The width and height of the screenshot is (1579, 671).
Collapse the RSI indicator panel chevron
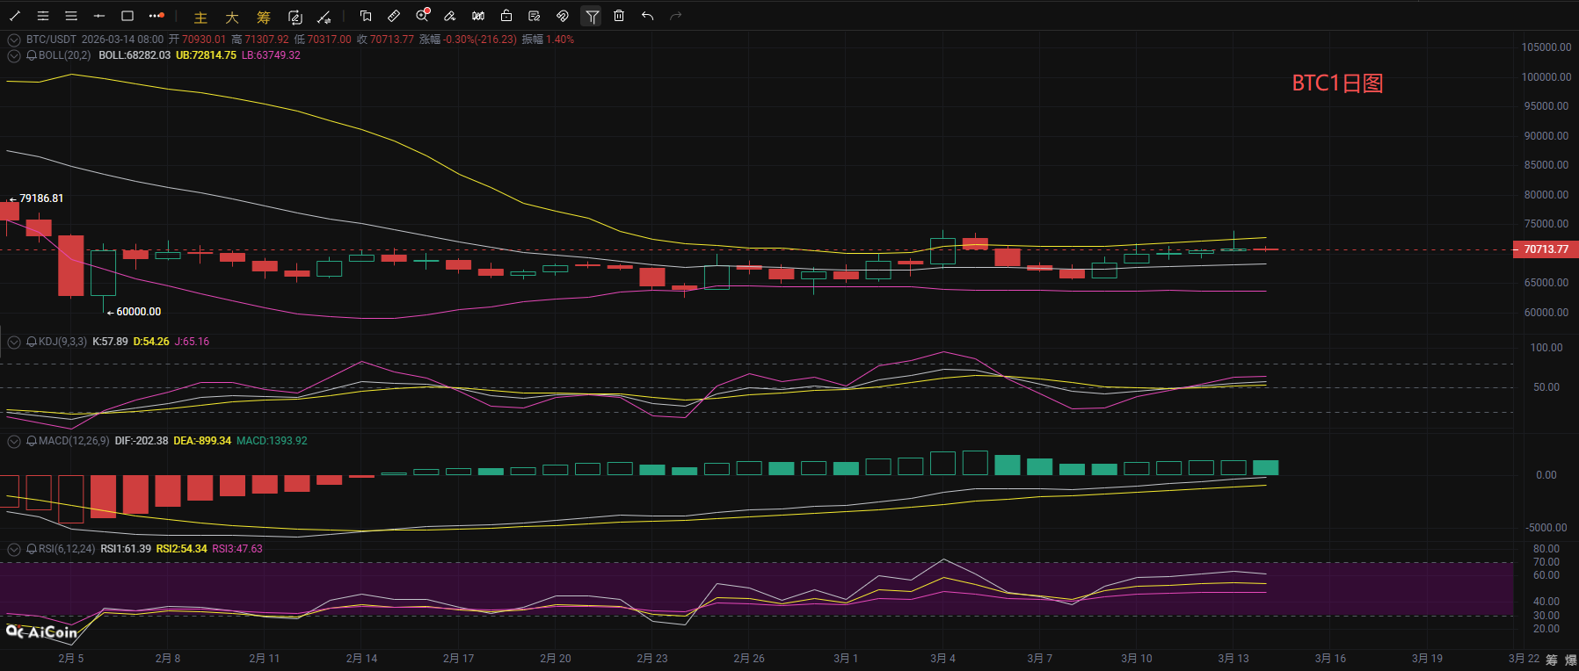point(14,549)
